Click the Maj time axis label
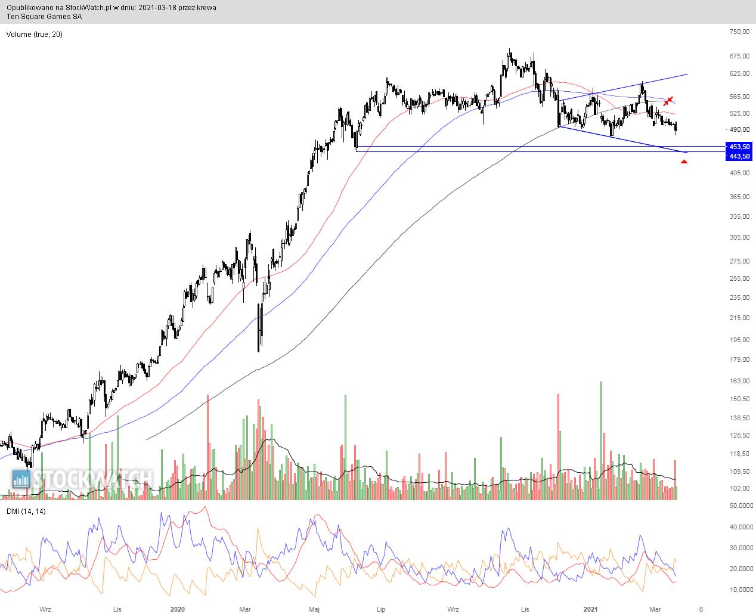Viewport: 756px width, 614px height. coord(315,609)
